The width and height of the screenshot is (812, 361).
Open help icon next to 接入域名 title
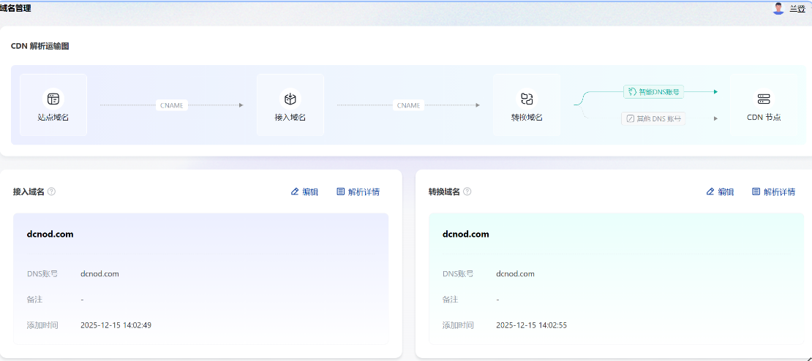pos(51,191)
